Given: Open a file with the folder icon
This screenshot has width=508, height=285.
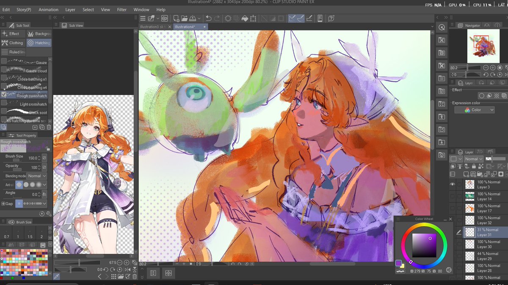Looking at the screenshot, I should point(184,18).
